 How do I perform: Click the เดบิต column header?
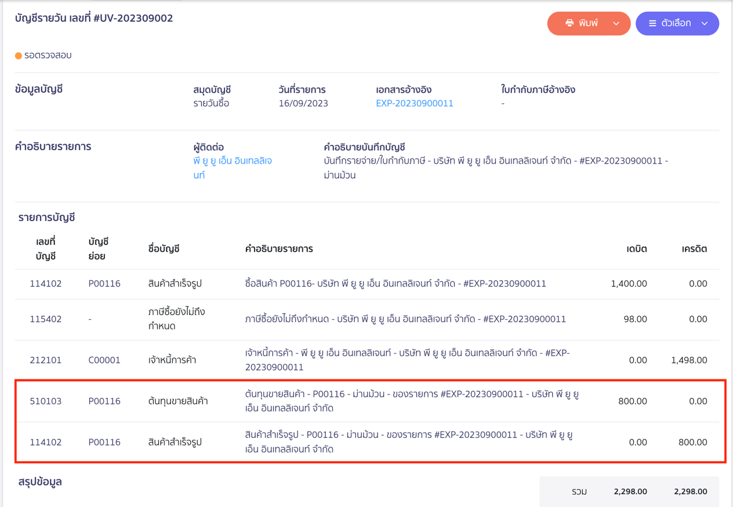[636, 249]
